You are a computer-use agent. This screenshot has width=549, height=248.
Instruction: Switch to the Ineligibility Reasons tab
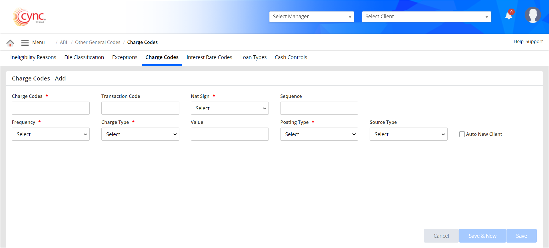[33, 57]
